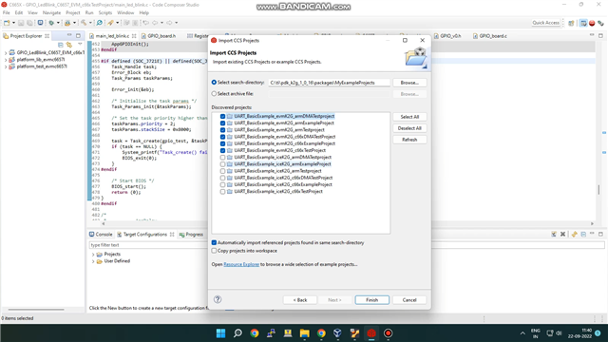Viewport: 608px width, 342px height.
Task: Click the type filter text field
Action: [x=347, y=245]
